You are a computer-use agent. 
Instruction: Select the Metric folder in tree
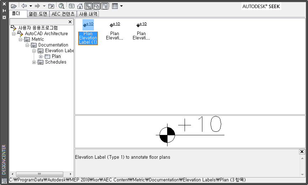point(38,39)
